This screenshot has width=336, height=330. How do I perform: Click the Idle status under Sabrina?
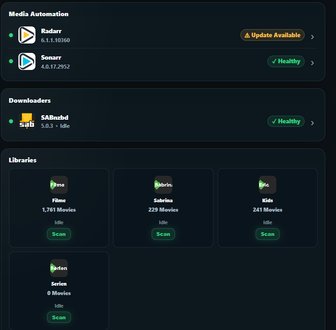point(163,222)
